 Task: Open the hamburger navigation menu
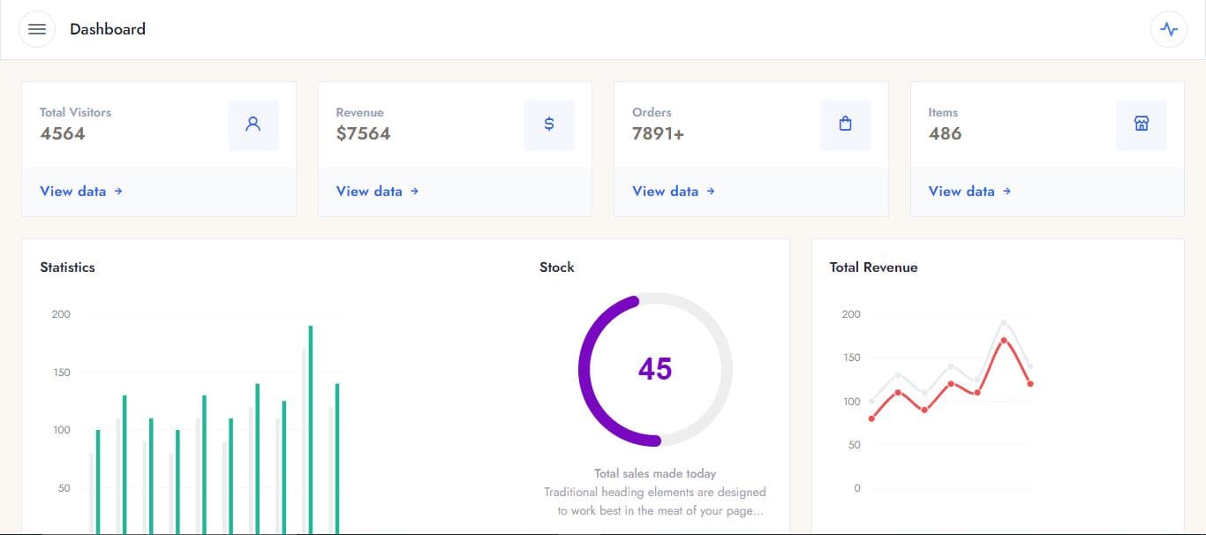(36, 28)
